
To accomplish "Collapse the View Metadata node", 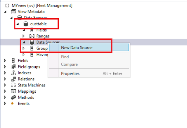I will coord(6,12).
